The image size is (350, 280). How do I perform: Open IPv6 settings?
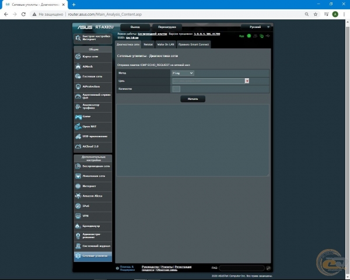click(93, 206)
